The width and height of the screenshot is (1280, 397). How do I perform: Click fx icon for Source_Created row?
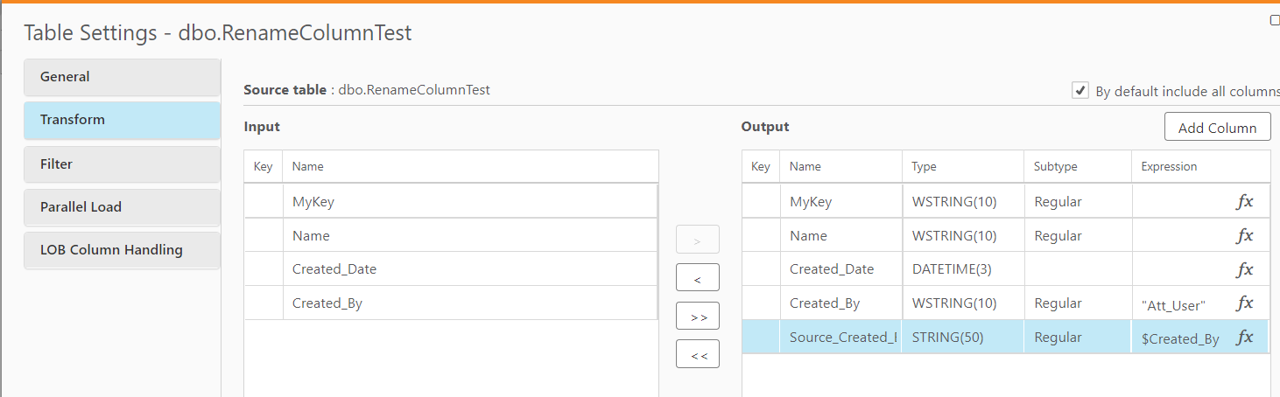[1244, 338]
